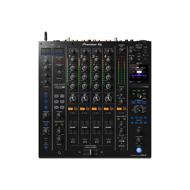This screenshot has width=190, height=190.
Task: Activate channel 1 headphones A CUE
Action: click(70, 109)
